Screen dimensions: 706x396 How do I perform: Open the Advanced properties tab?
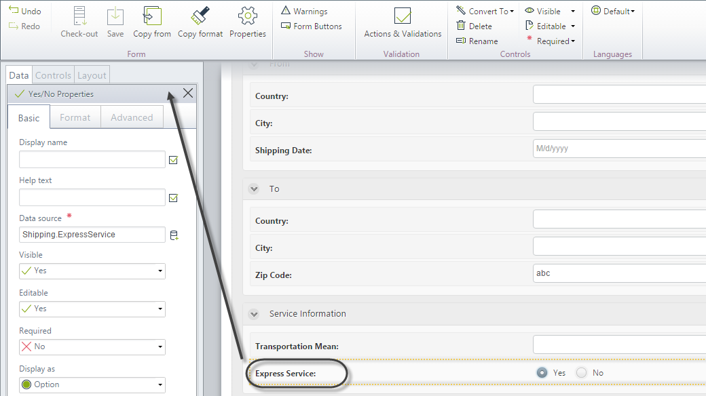click(x=132, y=117)
